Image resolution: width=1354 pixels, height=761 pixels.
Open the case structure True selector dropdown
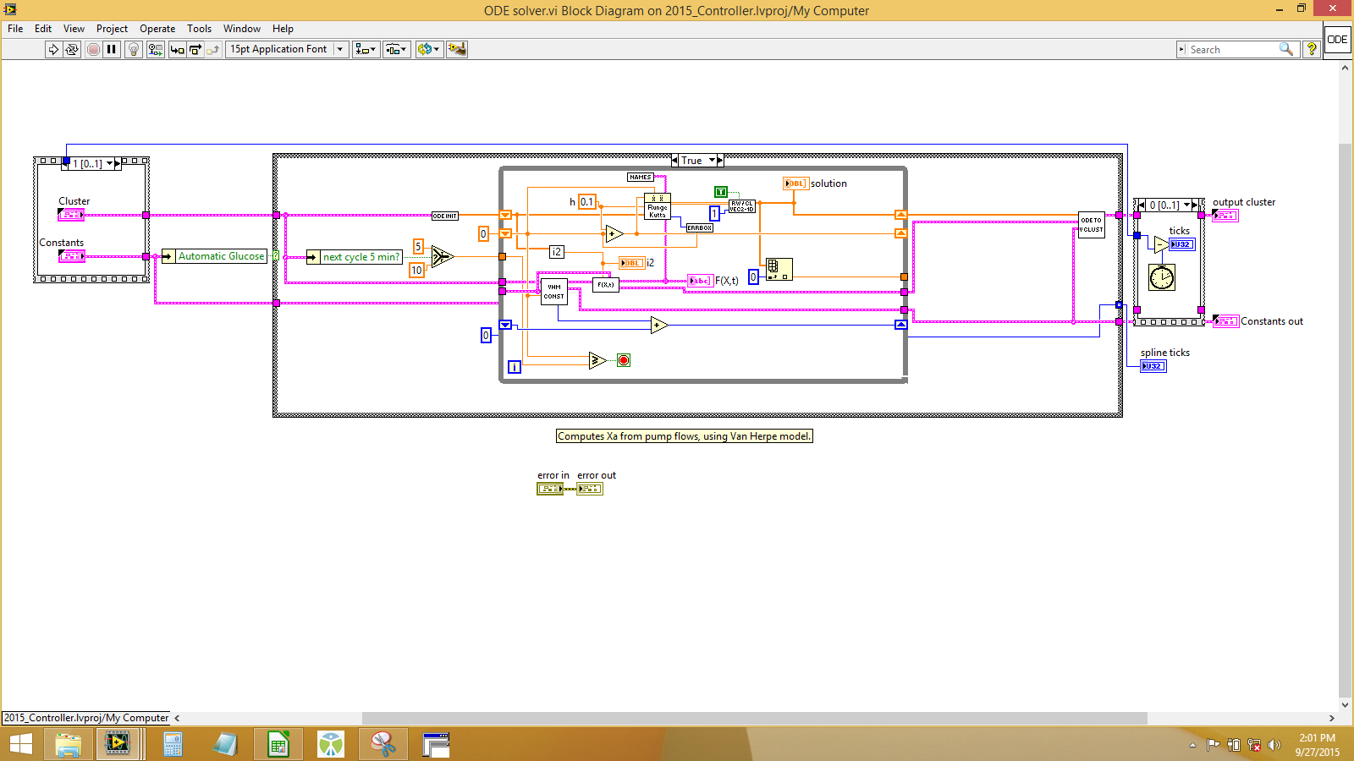click(x=713, y=160)
